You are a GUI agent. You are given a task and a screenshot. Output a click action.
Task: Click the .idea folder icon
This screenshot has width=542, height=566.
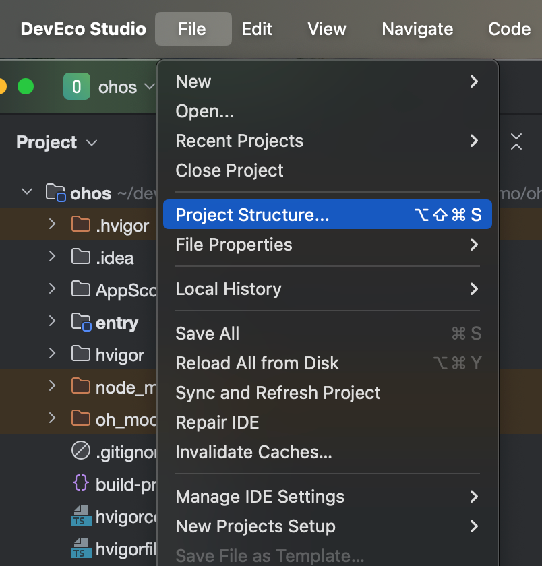point(80,257)
